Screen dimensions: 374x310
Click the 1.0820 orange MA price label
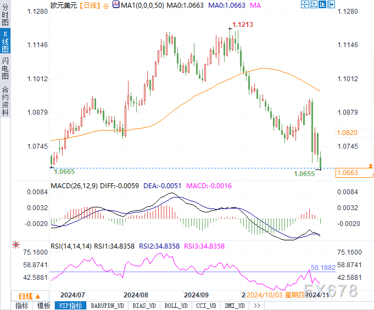click(347, 133)
